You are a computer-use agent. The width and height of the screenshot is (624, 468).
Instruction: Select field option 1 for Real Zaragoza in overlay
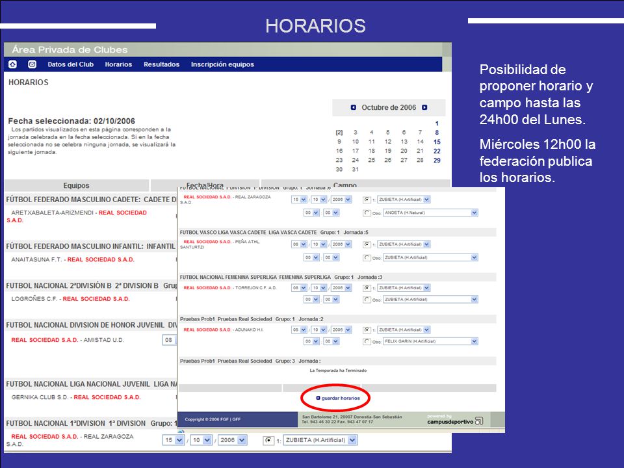click(x=367, y=200)
